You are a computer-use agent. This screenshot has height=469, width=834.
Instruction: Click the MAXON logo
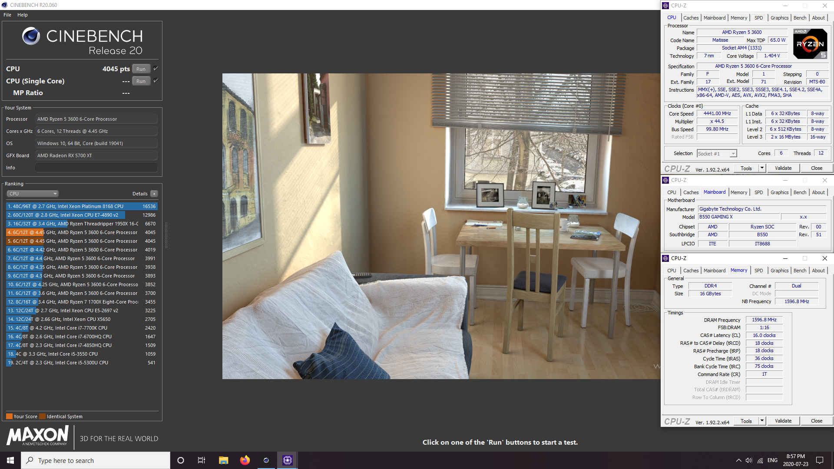click(x=37, y=436)
